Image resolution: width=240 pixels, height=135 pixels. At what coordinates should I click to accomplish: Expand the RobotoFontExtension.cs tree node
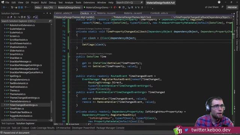(x=4, y=25)
